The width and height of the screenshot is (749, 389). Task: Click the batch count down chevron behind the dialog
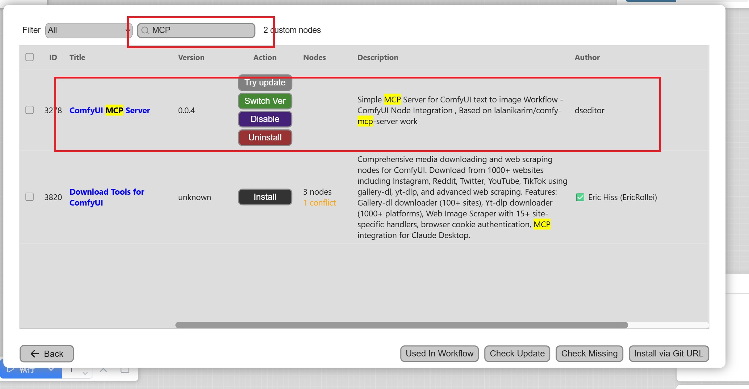pyautogui.click(x=85, y=373)
